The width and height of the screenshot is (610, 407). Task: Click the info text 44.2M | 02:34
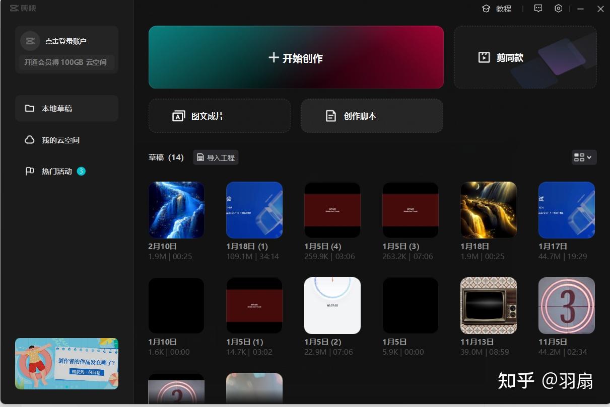pyautogui.click(x=563, y=352)
